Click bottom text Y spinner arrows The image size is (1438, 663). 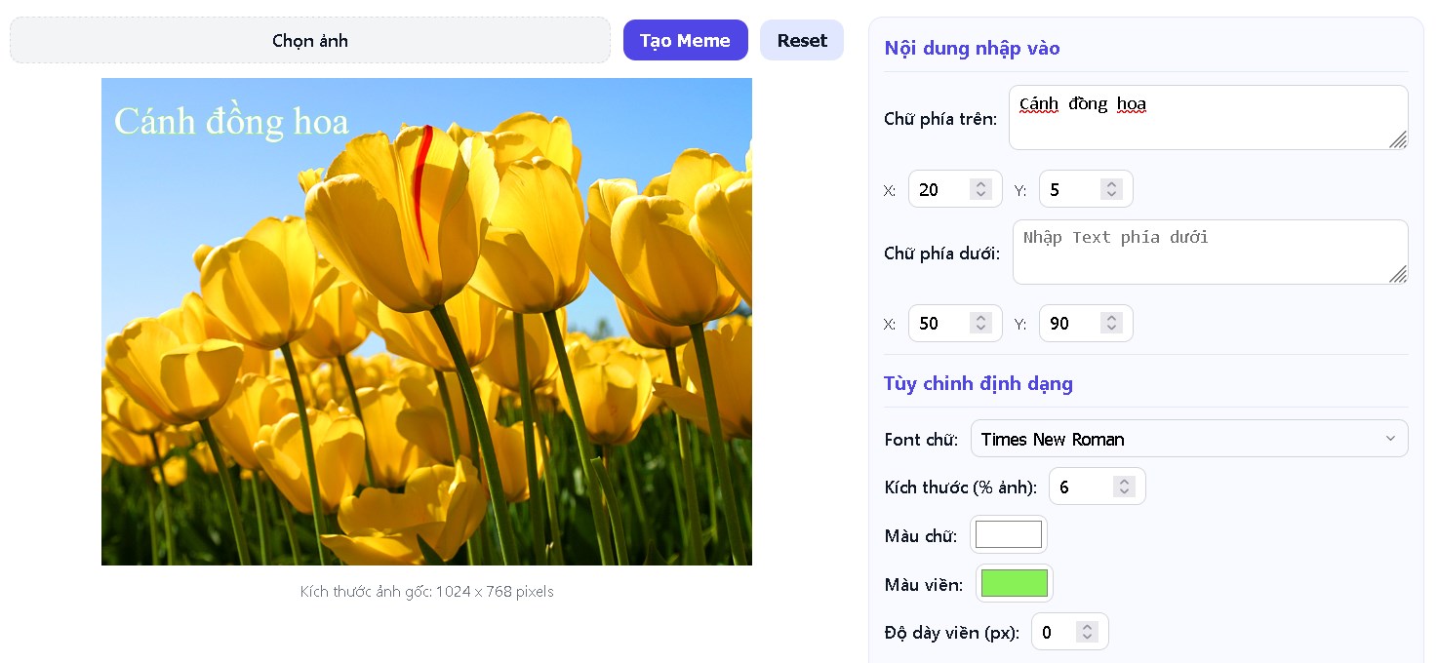1111,324
